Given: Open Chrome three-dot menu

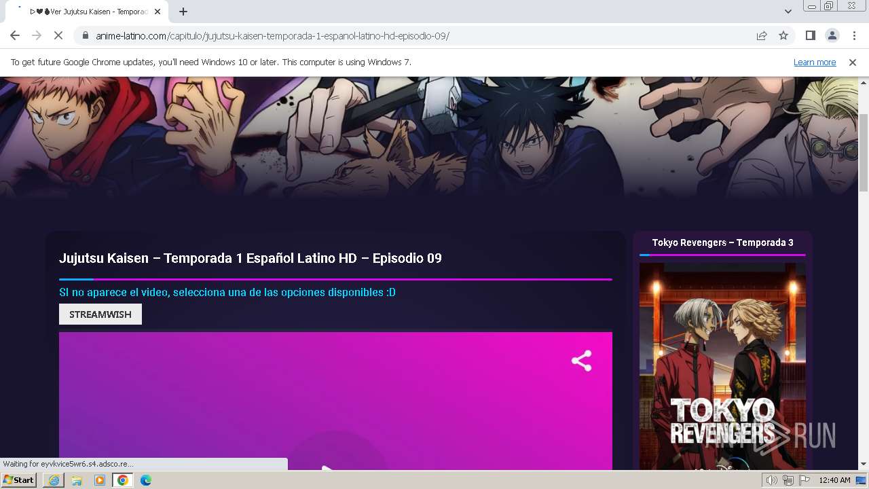Looking at the screenshot, I should click(853, 36).
